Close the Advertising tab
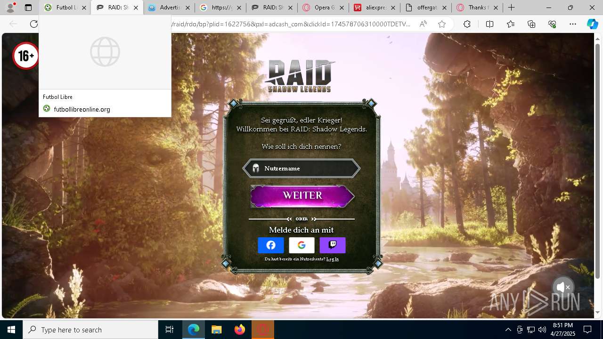This screenshot has height=339, width=603. 187,8
